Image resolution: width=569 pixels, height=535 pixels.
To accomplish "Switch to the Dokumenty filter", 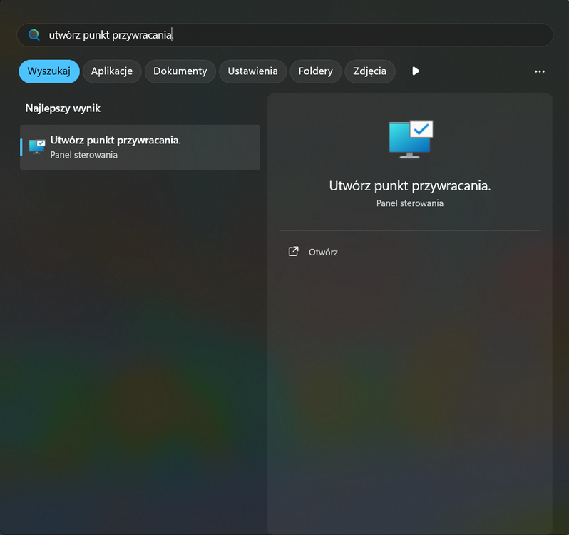I will coord(180,71).
